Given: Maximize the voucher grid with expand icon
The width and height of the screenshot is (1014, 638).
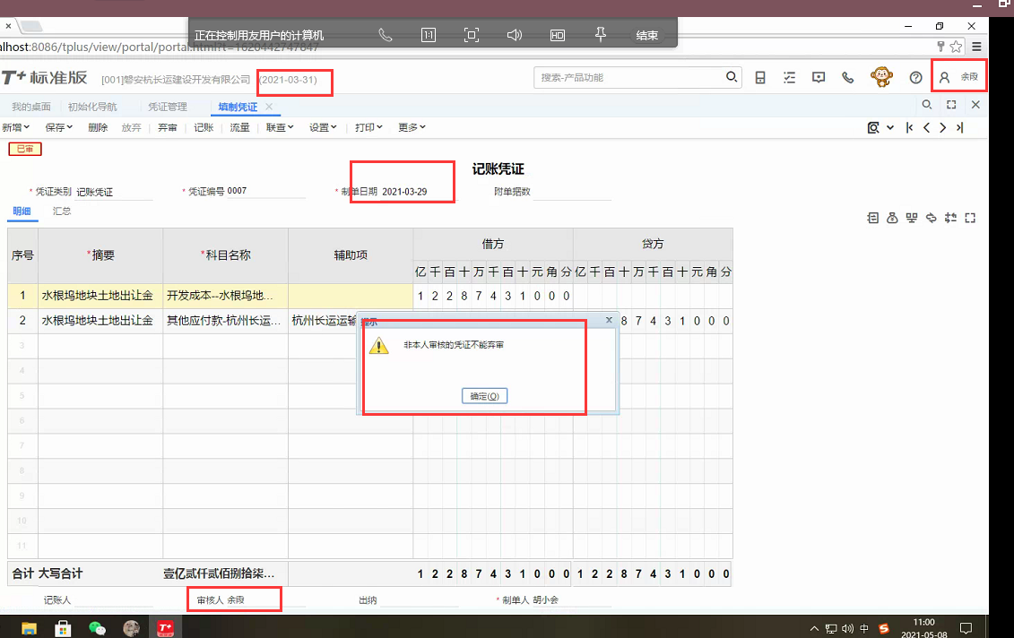Looking at the screenshot, I should tap(970, 218).
